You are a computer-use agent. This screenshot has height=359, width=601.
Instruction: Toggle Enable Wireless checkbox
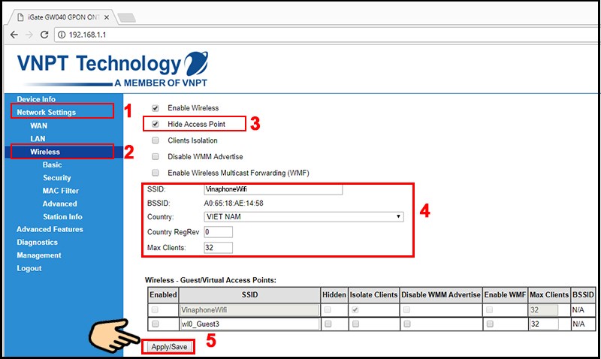156,108
